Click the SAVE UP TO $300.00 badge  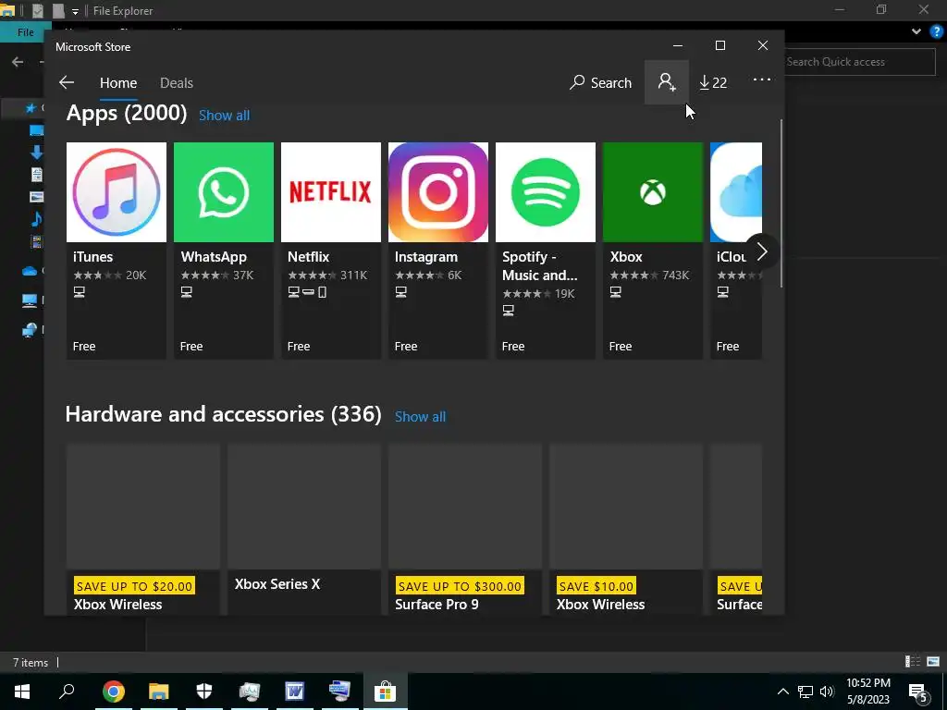[x=460, y=585]
